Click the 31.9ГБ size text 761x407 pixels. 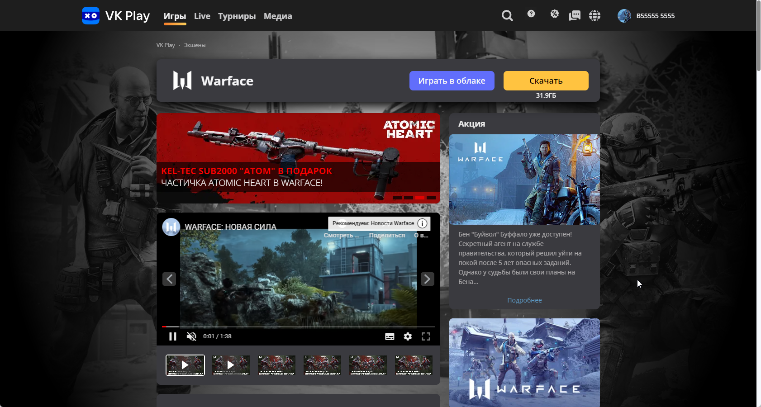tap(546, 95)
